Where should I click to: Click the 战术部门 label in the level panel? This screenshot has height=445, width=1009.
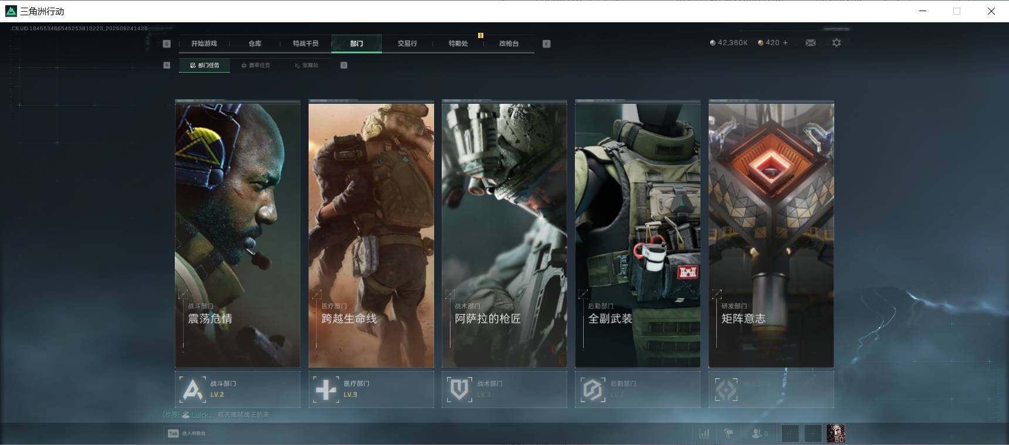490,383
